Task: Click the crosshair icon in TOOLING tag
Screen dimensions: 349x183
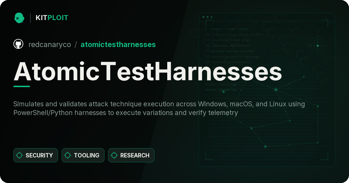Action: pyautogui.click(x=68, y=155)
